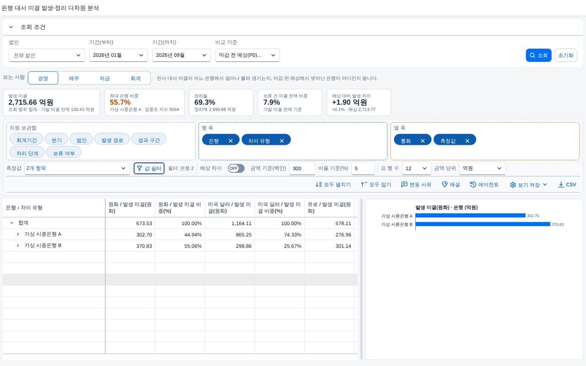Click the 금액 기준(백만) input field

(x=302, y=168)
